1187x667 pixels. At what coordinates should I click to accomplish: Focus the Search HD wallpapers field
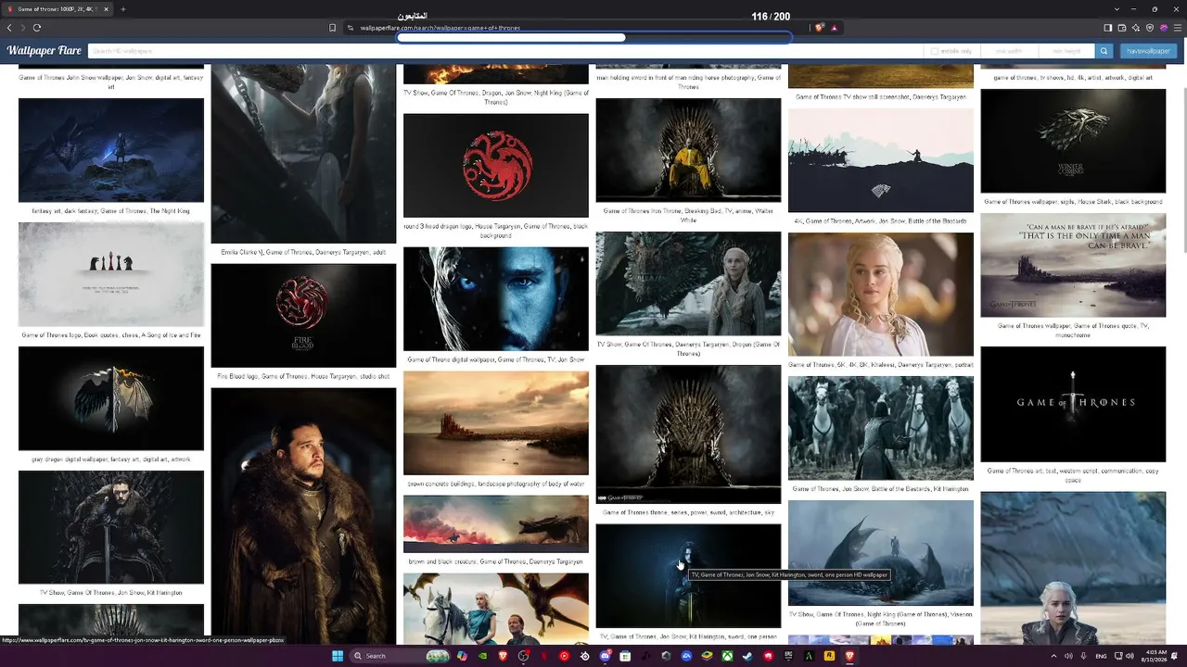coord(505,51)
